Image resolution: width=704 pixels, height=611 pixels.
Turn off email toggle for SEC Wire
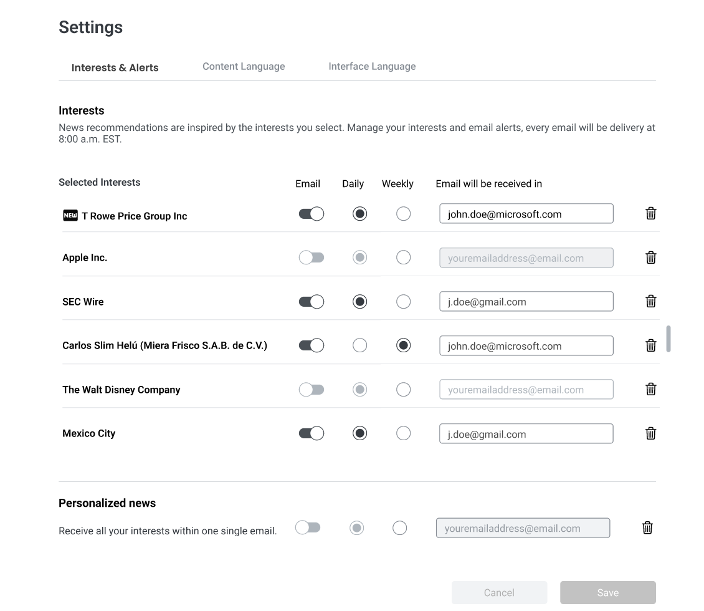tap(312, 302)
